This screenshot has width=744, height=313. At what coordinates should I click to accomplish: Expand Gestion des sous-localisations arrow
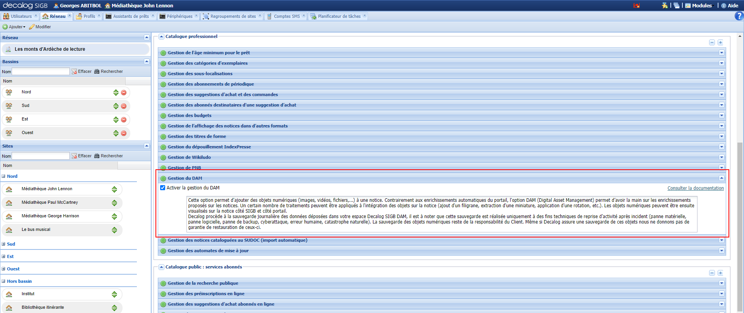click(722, 74)
